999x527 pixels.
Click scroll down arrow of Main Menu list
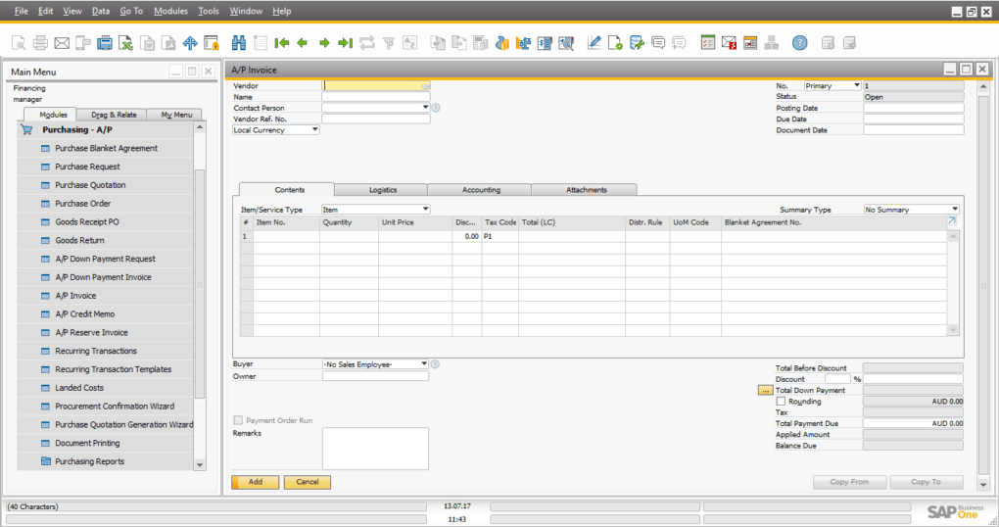click(200, 465)
